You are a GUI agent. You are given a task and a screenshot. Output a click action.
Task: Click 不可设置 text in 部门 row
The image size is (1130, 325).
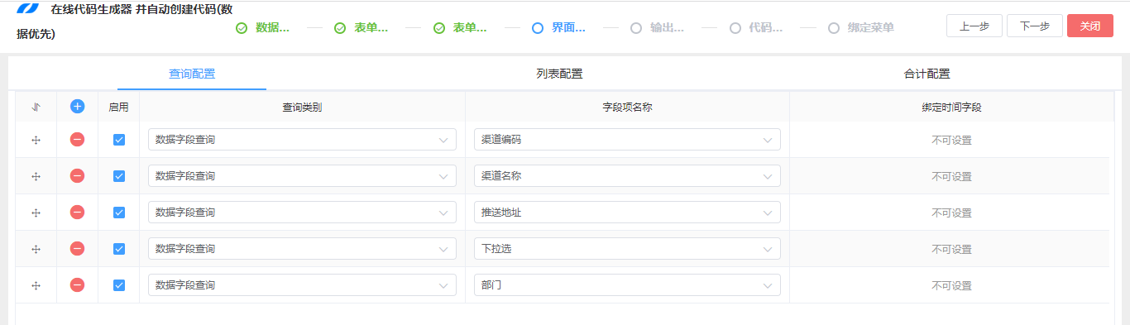(951, 286)
